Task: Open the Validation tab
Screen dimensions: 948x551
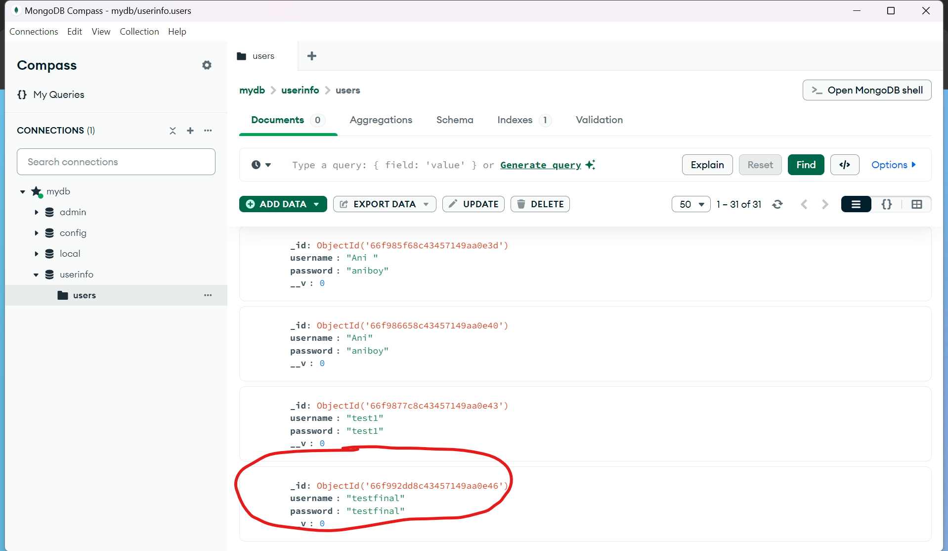Action: pos(599,120)
